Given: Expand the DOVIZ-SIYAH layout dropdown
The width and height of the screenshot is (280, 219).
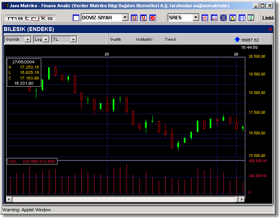Looking at the screenshot, I should (125, 18).
